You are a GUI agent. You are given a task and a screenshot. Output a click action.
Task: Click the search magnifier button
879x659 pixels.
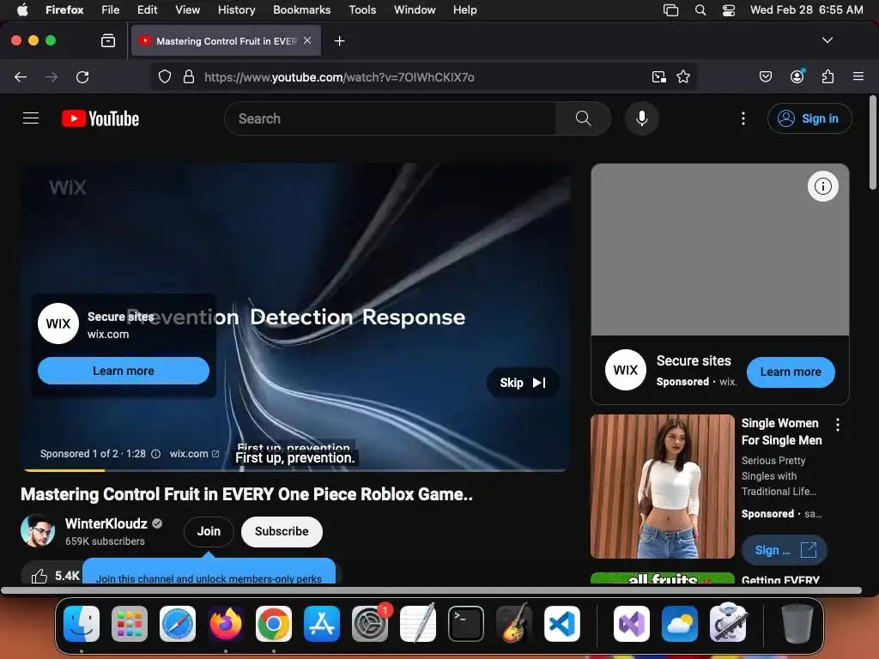pos(583,118)
